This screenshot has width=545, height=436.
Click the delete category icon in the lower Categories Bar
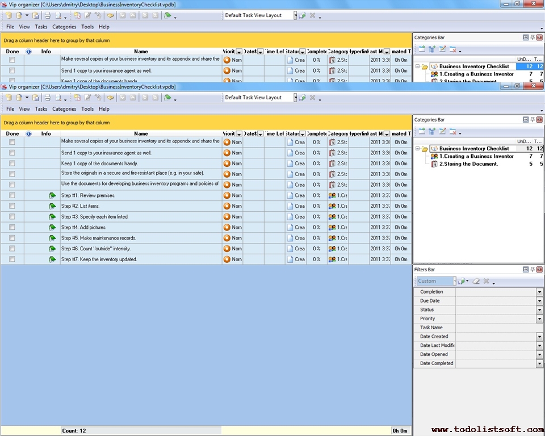(453, 132)
